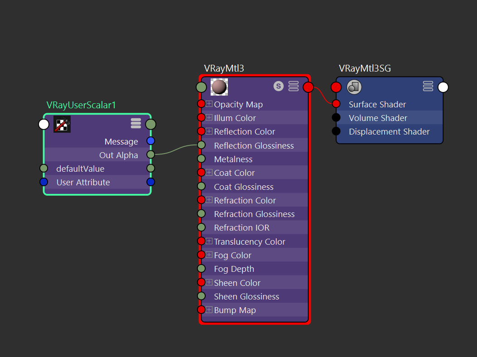The width and height of the screenshot is (477, 357).
Task: Click the defaultValue output port
Action: 150,168
